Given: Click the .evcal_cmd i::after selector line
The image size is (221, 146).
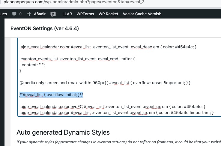Looking at the screenshot, I should point(77,59).
